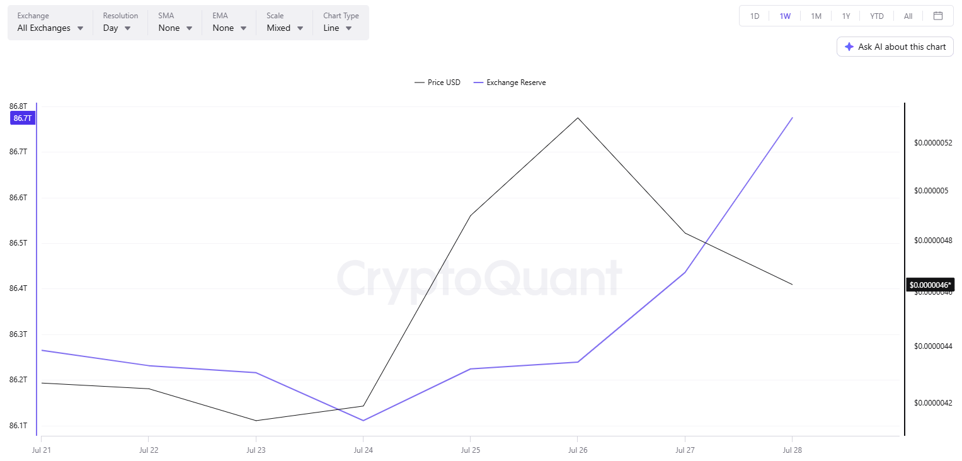Click the Exchange Reserve legend line marker
Viewport: 962px width, 461px height.
[x=478, y=83]
